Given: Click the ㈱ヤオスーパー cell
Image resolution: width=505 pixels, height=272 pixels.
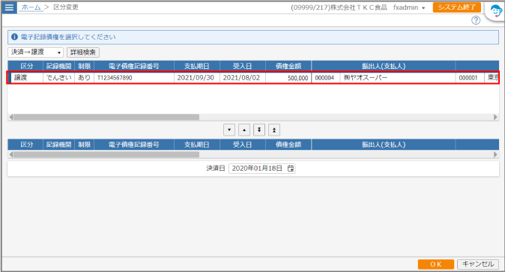Looking at the screenshot, I should (x=397, y=78).
